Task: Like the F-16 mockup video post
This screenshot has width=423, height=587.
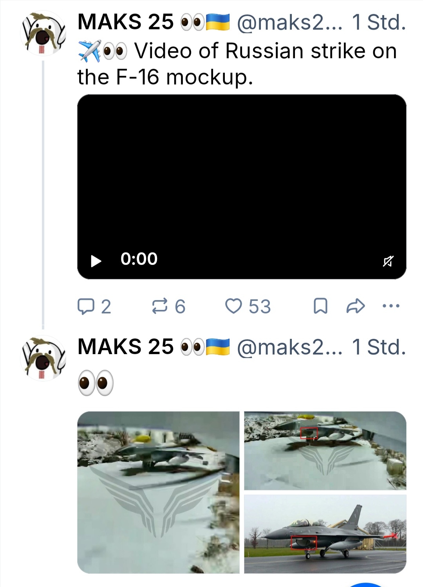Action: 234,306
